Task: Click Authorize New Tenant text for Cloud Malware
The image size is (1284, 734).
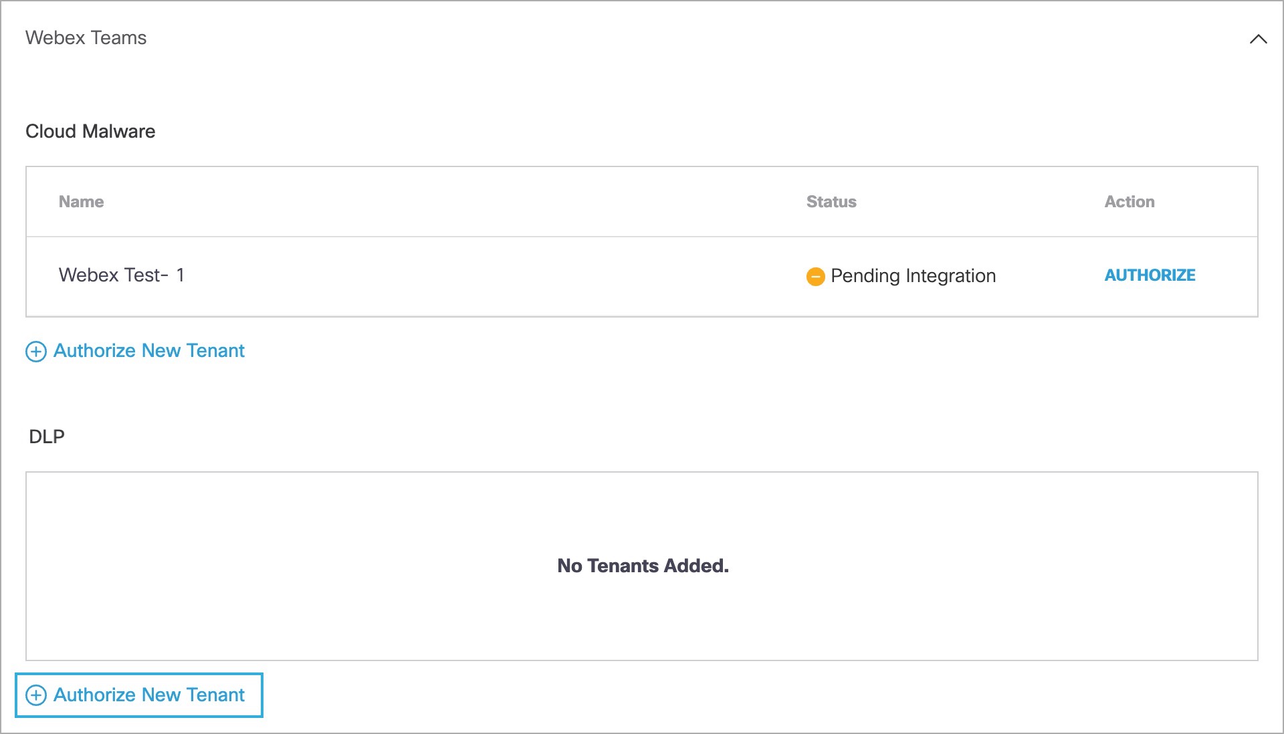Action: point(149,351)
